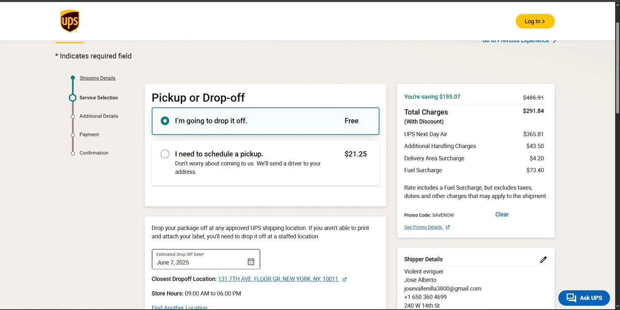The height and width of the screenshot is (310, 620).
Task: Click the Pickup or Drop-off heading
Action: coord(198,98)
